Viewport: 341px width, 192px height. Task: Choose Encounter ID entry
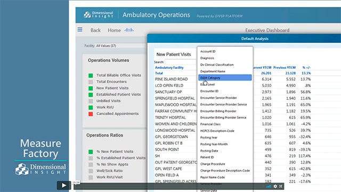click(x=209, y=91)
